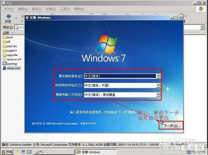208x155 pixels.
Task: Open the 帮助(H) menu
Action: 79,9
